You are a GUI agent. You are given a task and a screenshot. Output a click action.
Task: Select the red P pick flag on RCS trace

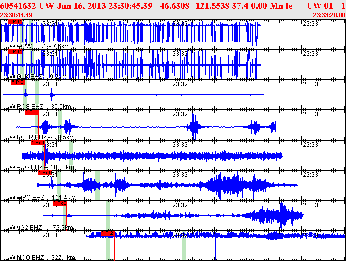click(18, 82)
